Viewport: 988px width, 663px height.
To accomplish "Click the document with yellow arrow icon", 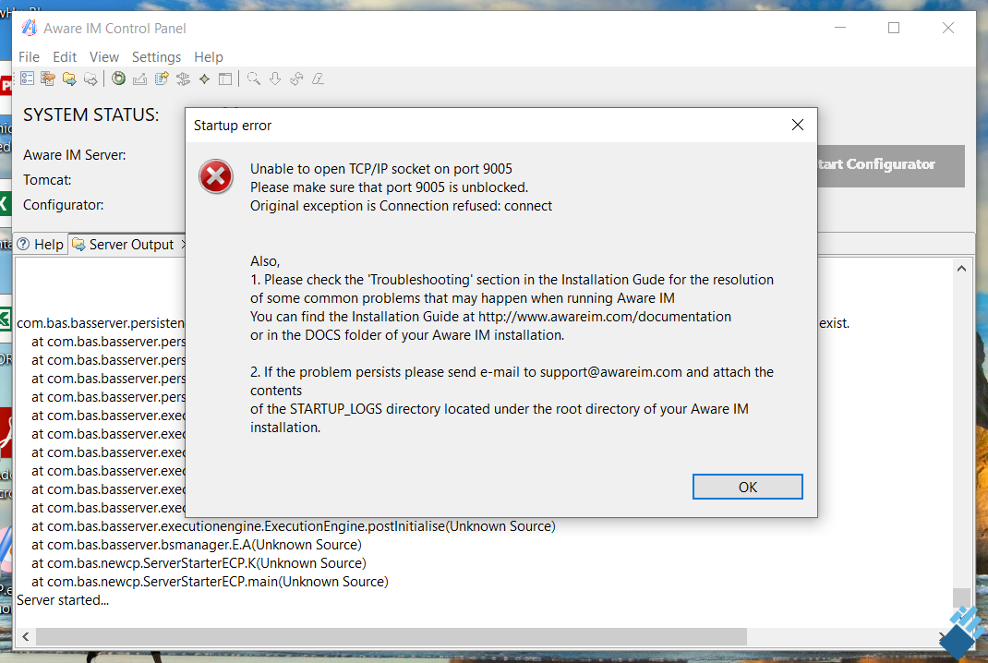I will coord(162,78).
